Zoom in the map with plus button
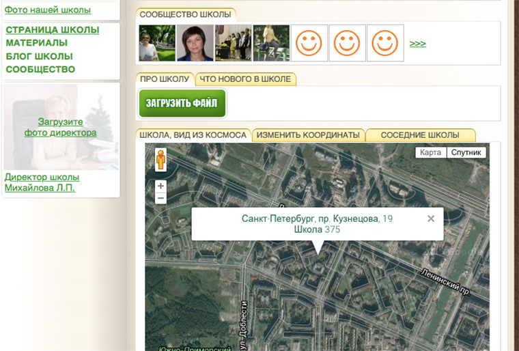The width and height of the screenshot is (519, 351). pos(160,186)
